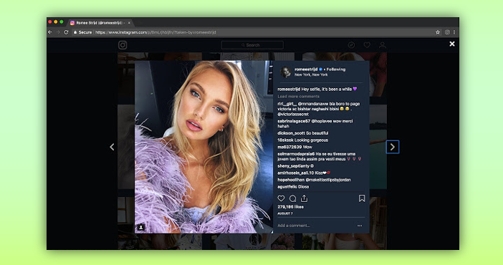
Task: Open commenter sheny_septianty profile
Action: pos(294,166)
